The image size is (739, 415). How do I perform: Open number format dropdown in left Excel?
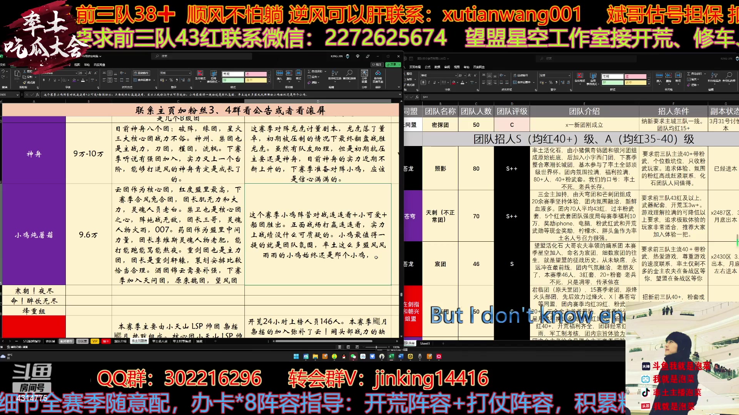[190, 73]
